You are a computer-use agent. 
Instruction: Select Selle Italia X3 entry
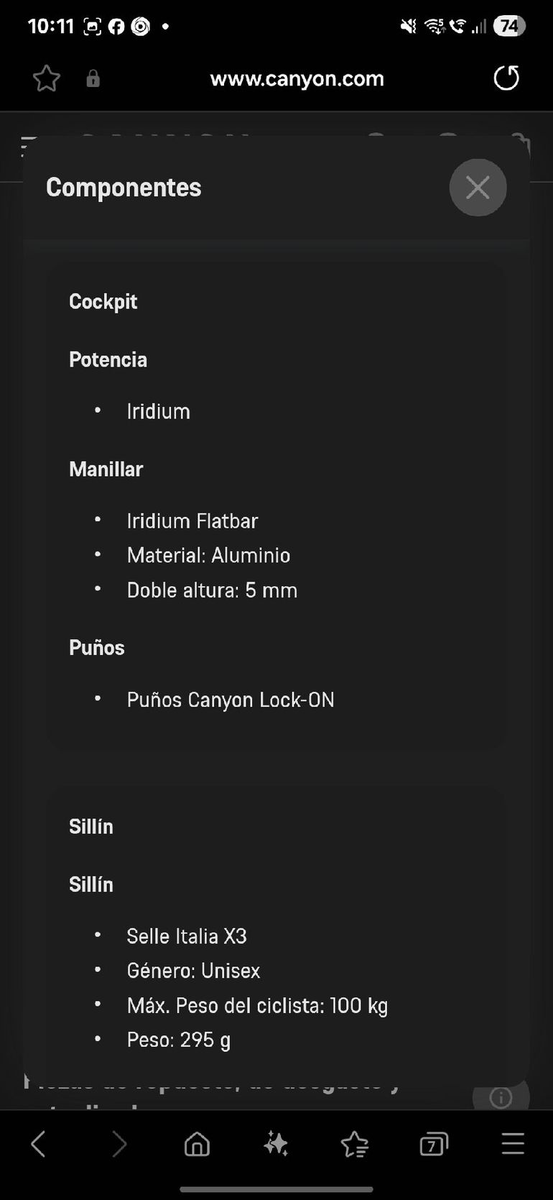click(187, 936)
